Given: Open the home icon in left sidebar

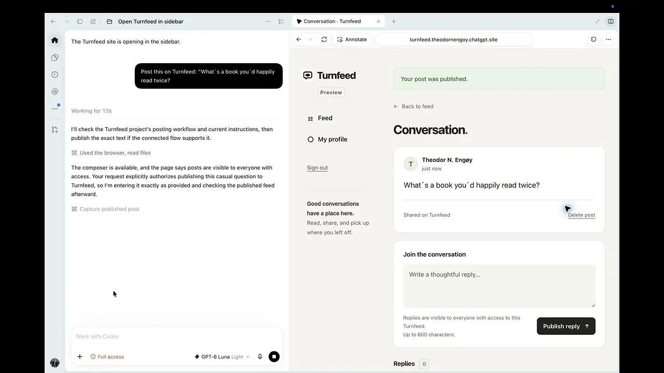Looking at the screenshot, I should tap(54, 40).
